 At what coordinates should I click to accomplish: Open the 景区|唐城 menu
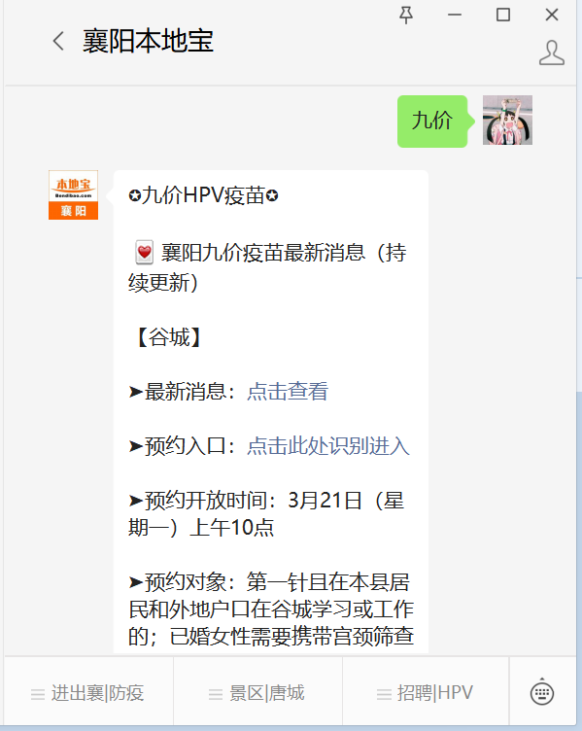257,693
